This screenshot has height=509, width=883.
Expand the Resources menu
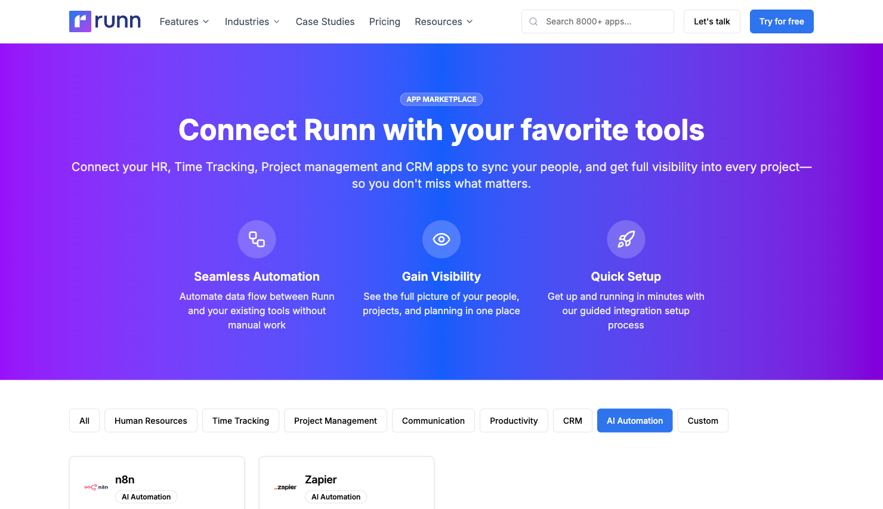click(x=444, y=21)
